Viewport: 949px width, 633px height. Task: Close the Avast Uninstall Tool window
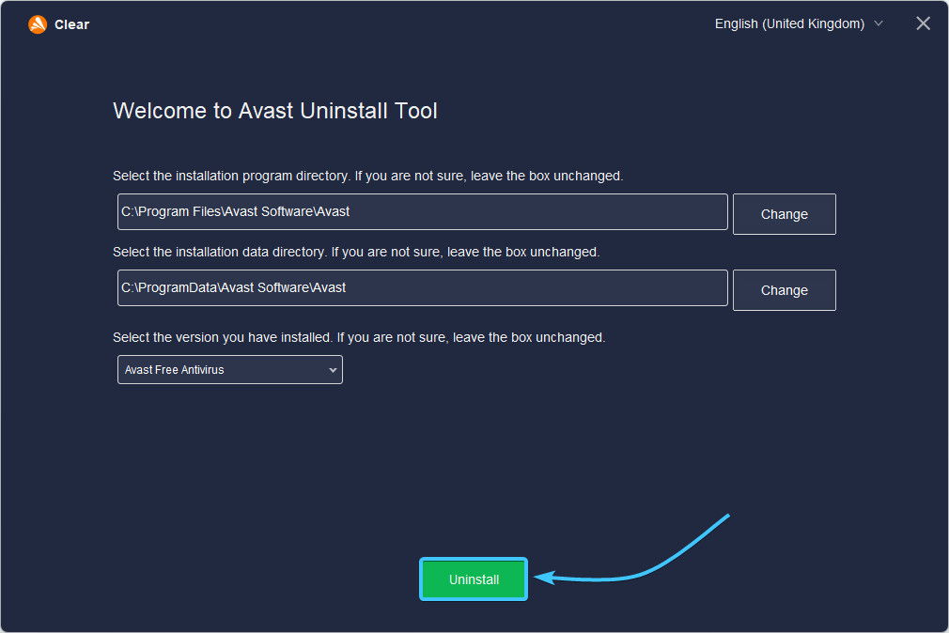coord(923,23)
